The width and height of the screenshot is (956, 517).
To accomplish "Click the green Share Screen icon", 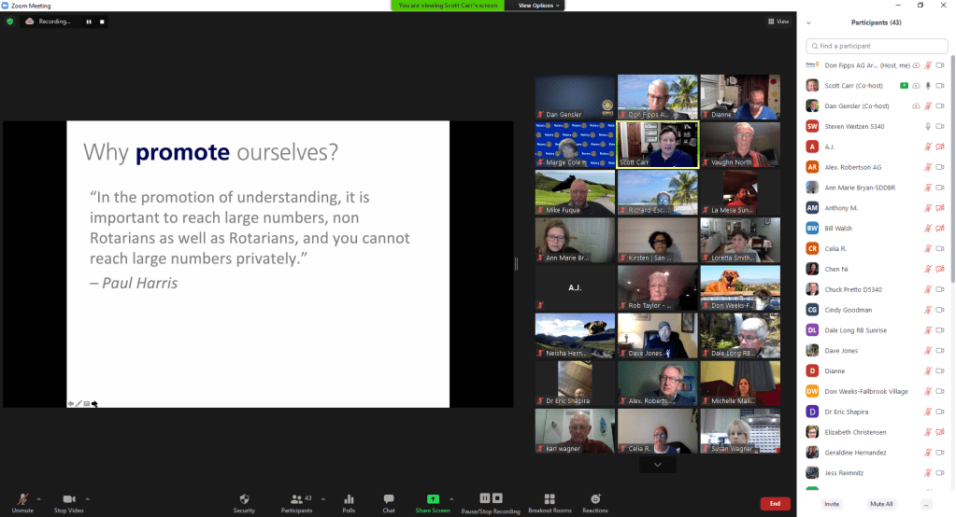I will (x=433, y=499).
